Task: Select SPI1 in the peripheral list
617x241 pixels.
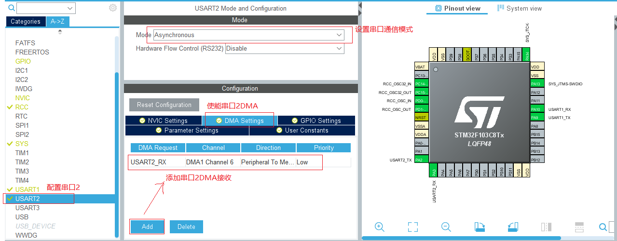Action: (x=22, y=125)
